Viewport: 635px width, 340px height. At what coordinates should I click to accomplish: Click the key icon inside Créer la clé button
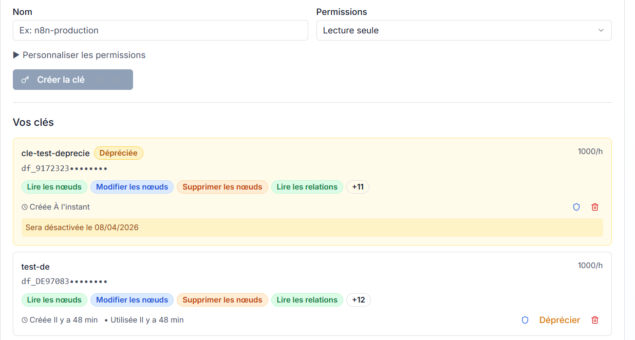click(x=25, y=80)
